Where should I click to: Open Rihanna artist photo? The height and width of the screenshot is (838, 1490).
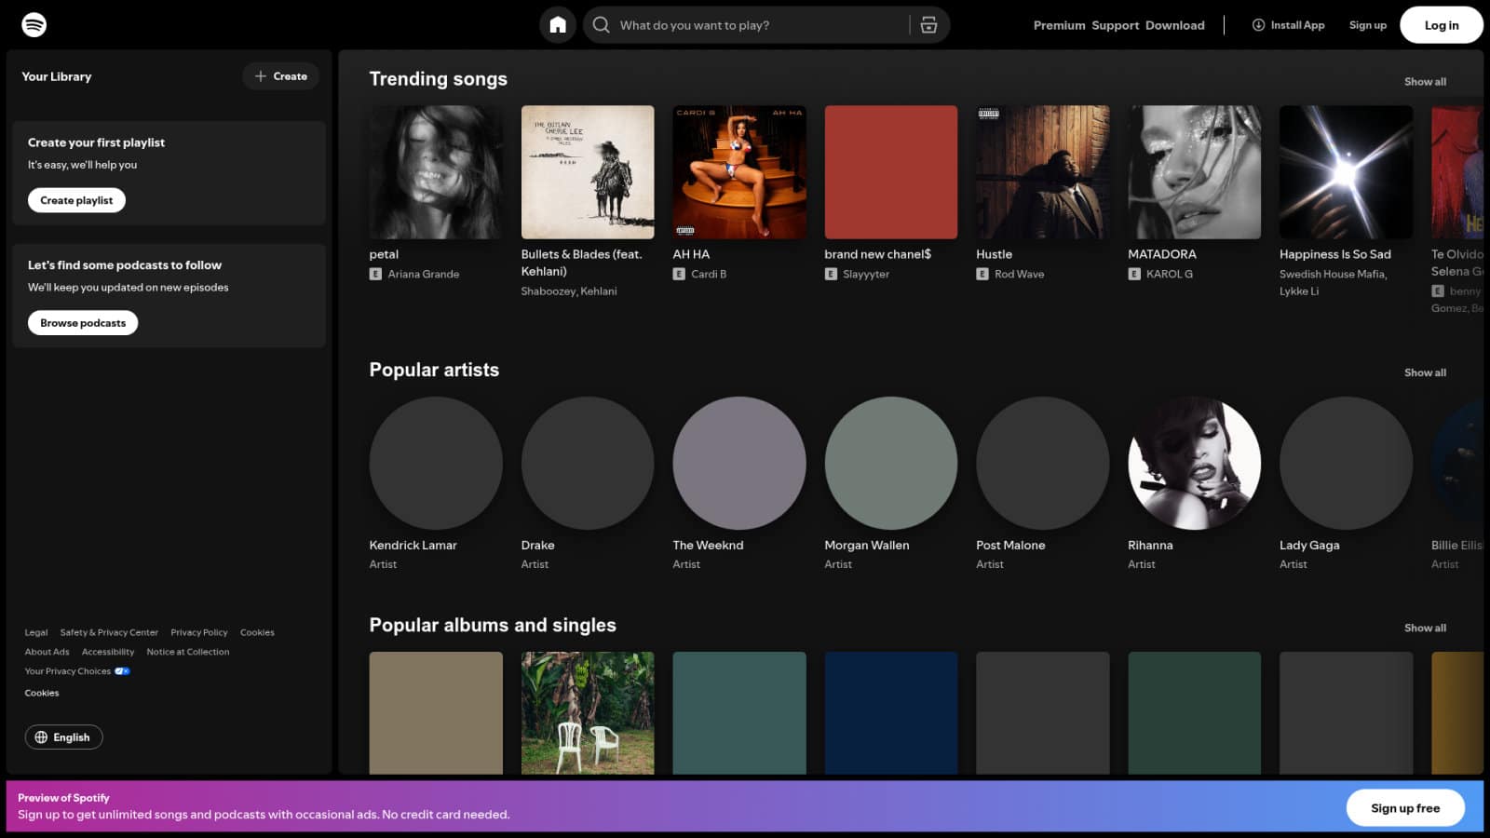point(1195,464)
